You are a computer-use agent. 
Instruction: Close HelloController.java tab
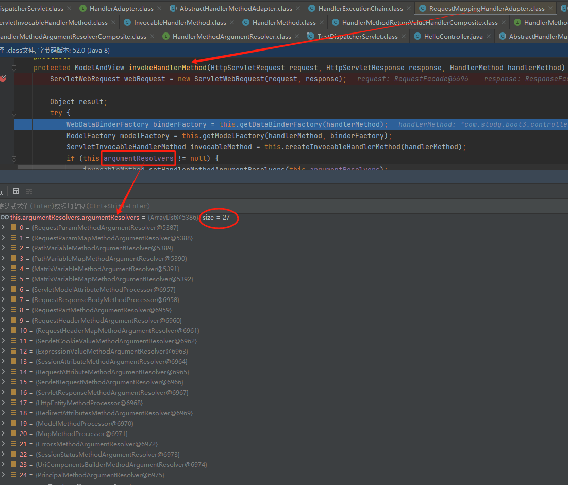click(489, 36)
